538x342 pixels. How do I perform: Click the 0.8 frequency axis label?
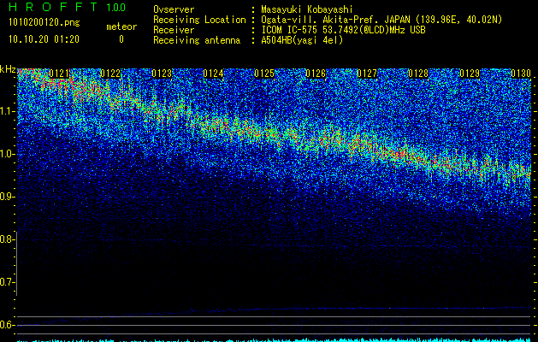7,239
